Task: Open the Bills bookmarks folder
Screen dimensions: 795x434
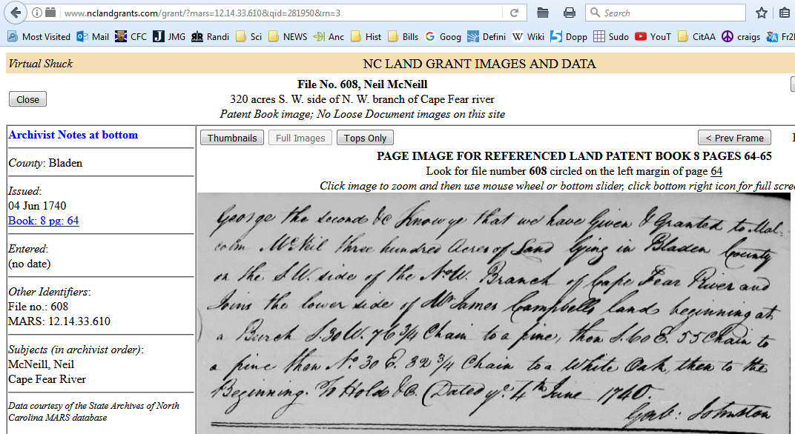Action: click(403, 36)
